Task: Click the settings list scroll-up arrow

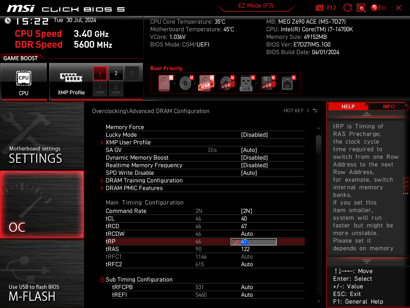Action: click(x=318, y=128)
